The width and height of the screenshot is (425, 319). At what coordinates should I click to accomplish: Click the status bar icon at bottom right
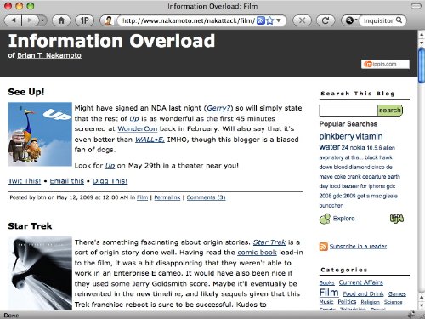point(411,315)
